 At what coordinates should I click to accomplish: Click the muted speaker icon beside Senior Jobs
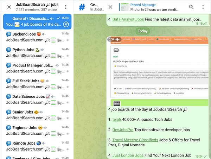[x=41, y=112]
